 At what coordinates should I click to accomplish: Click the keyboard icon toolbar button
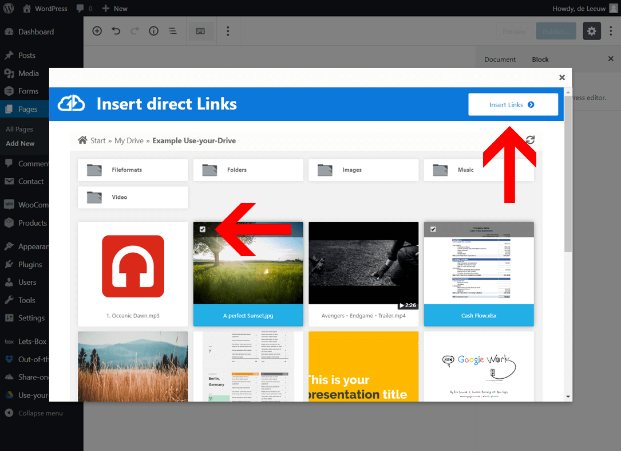[x=200, y=31]
